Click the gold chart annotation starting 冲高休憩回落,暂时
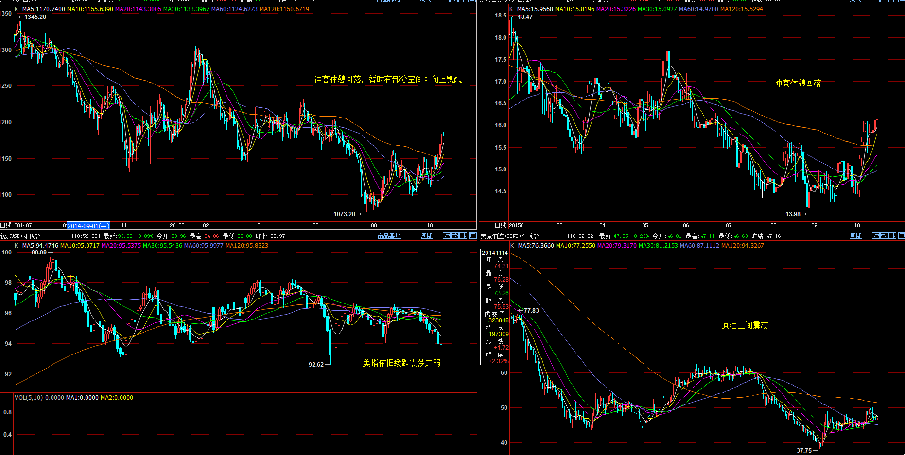Screen dimensions: 905x455 click(x=388, y=80)
